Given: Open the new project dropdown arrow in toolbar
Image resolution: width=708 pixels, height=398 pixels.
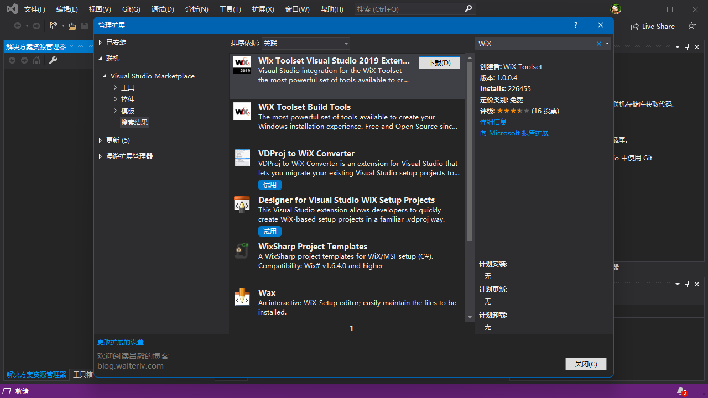Looking at the screenshot, I should (x=63, y=26).
